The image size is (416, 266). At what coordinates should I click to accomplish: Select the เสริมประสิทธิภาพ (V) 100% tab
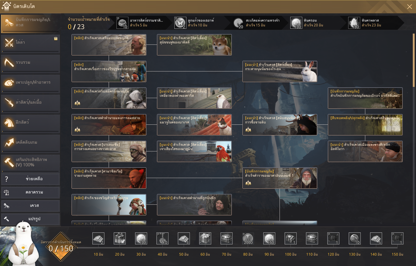click(x=30, y=163)
